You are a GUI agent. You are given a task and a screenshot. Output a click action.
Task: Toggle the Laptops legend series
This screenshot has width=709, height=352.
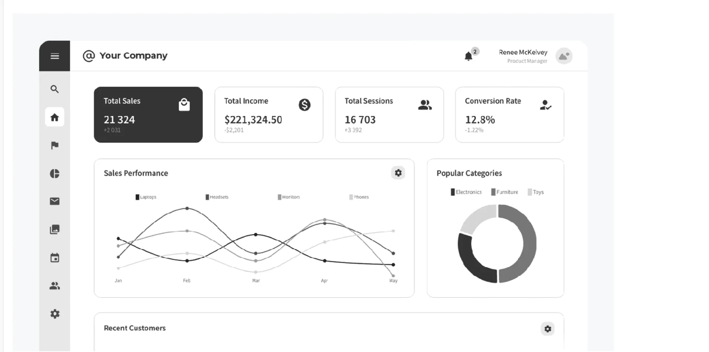[x=146, y=197]
